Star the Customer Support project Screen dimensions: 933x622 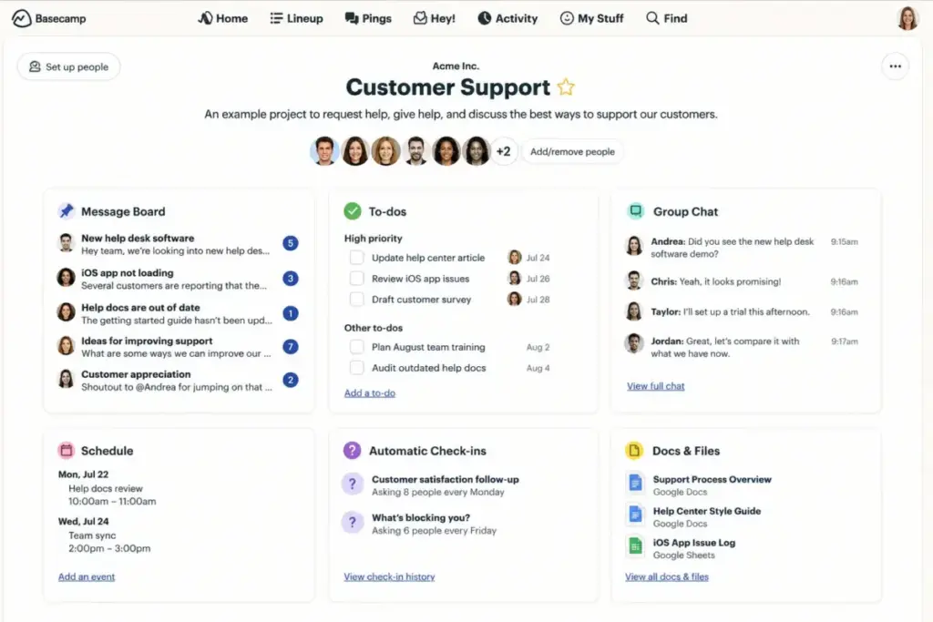click(566, 87)
